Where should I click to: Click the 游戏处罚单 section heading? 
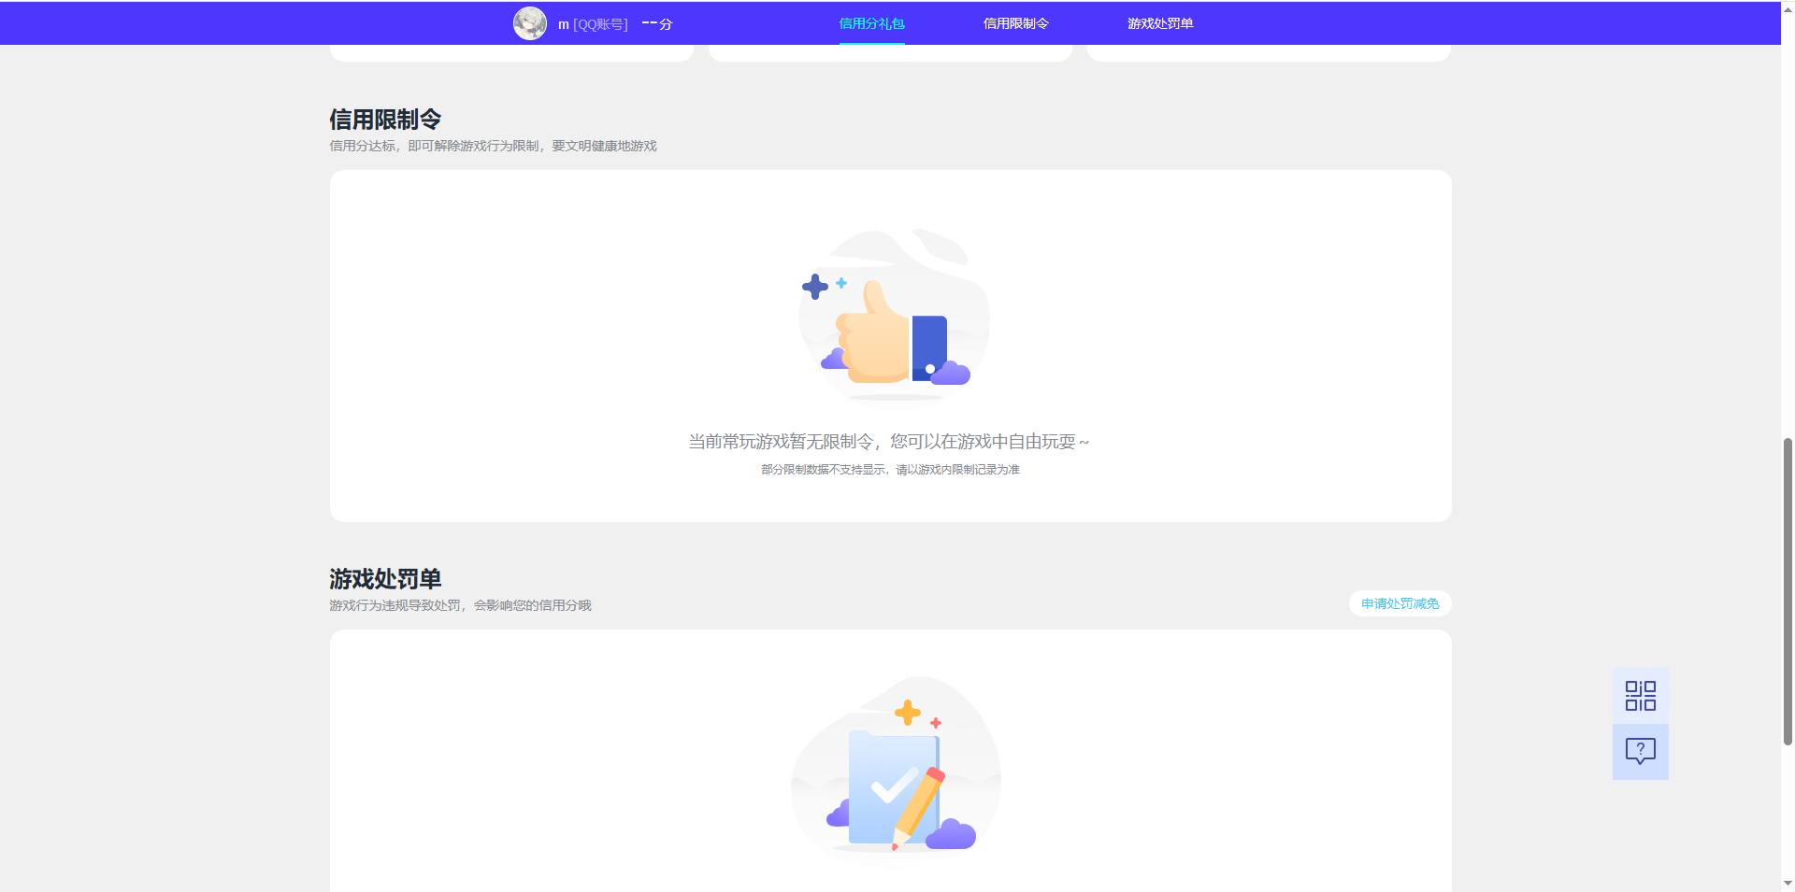coord(385,579)
